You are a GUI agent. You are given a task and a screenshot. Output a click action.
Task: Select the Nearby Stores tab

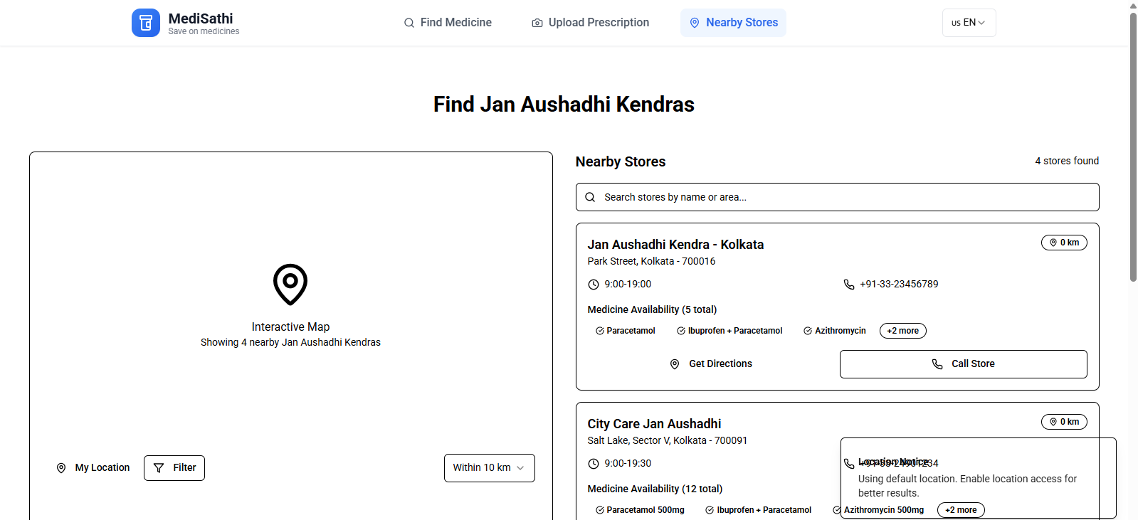[x=733, y=23]
